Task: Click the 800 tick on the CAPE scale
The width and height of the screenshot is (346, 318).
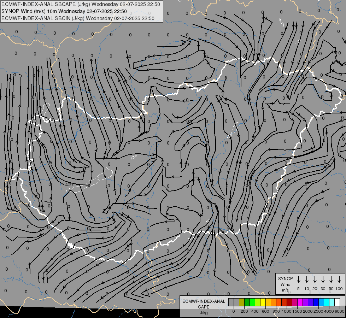Action: click(276, 311)
